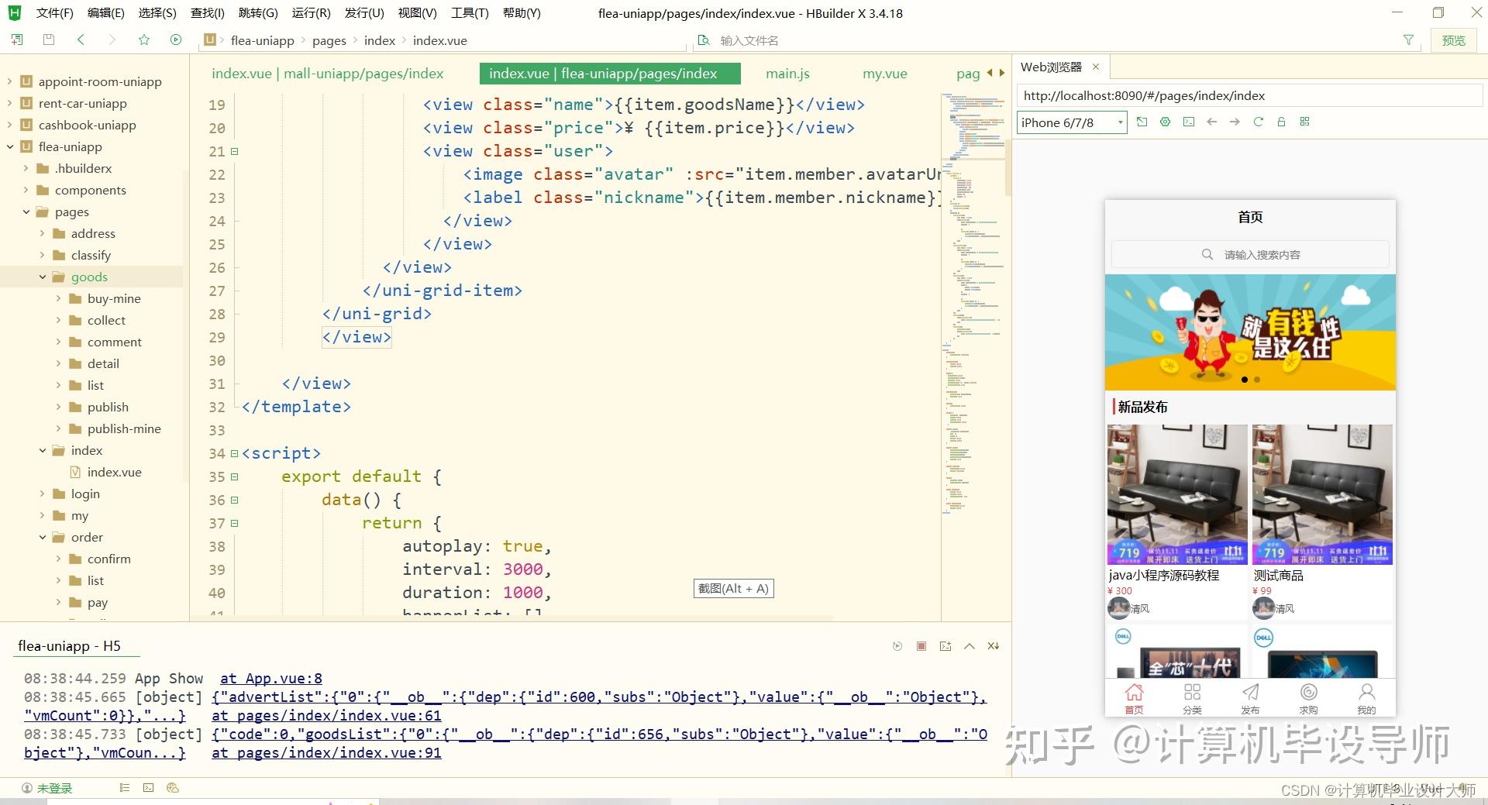This screenshot has height=805, width=1488.
Task: Save the file using the save icon
Action: (48, 40)
